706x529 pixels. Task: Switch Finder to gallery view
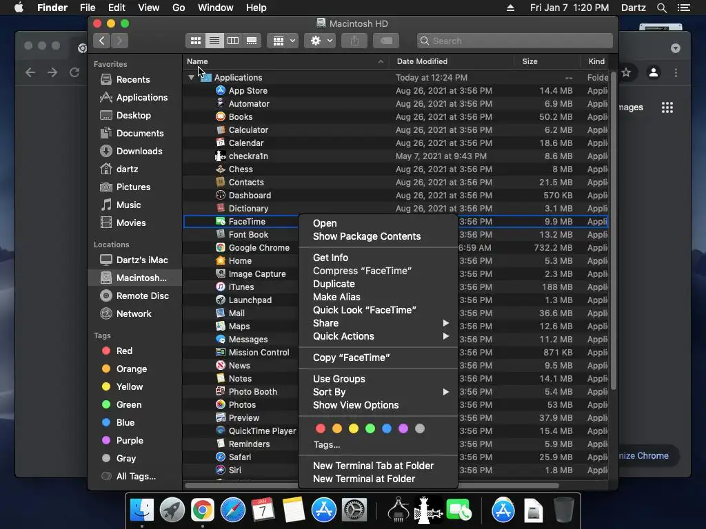point(252,41)
